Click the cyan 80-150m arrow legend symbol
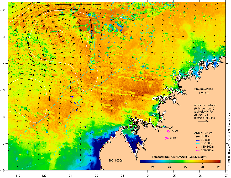 coord(197,143)
